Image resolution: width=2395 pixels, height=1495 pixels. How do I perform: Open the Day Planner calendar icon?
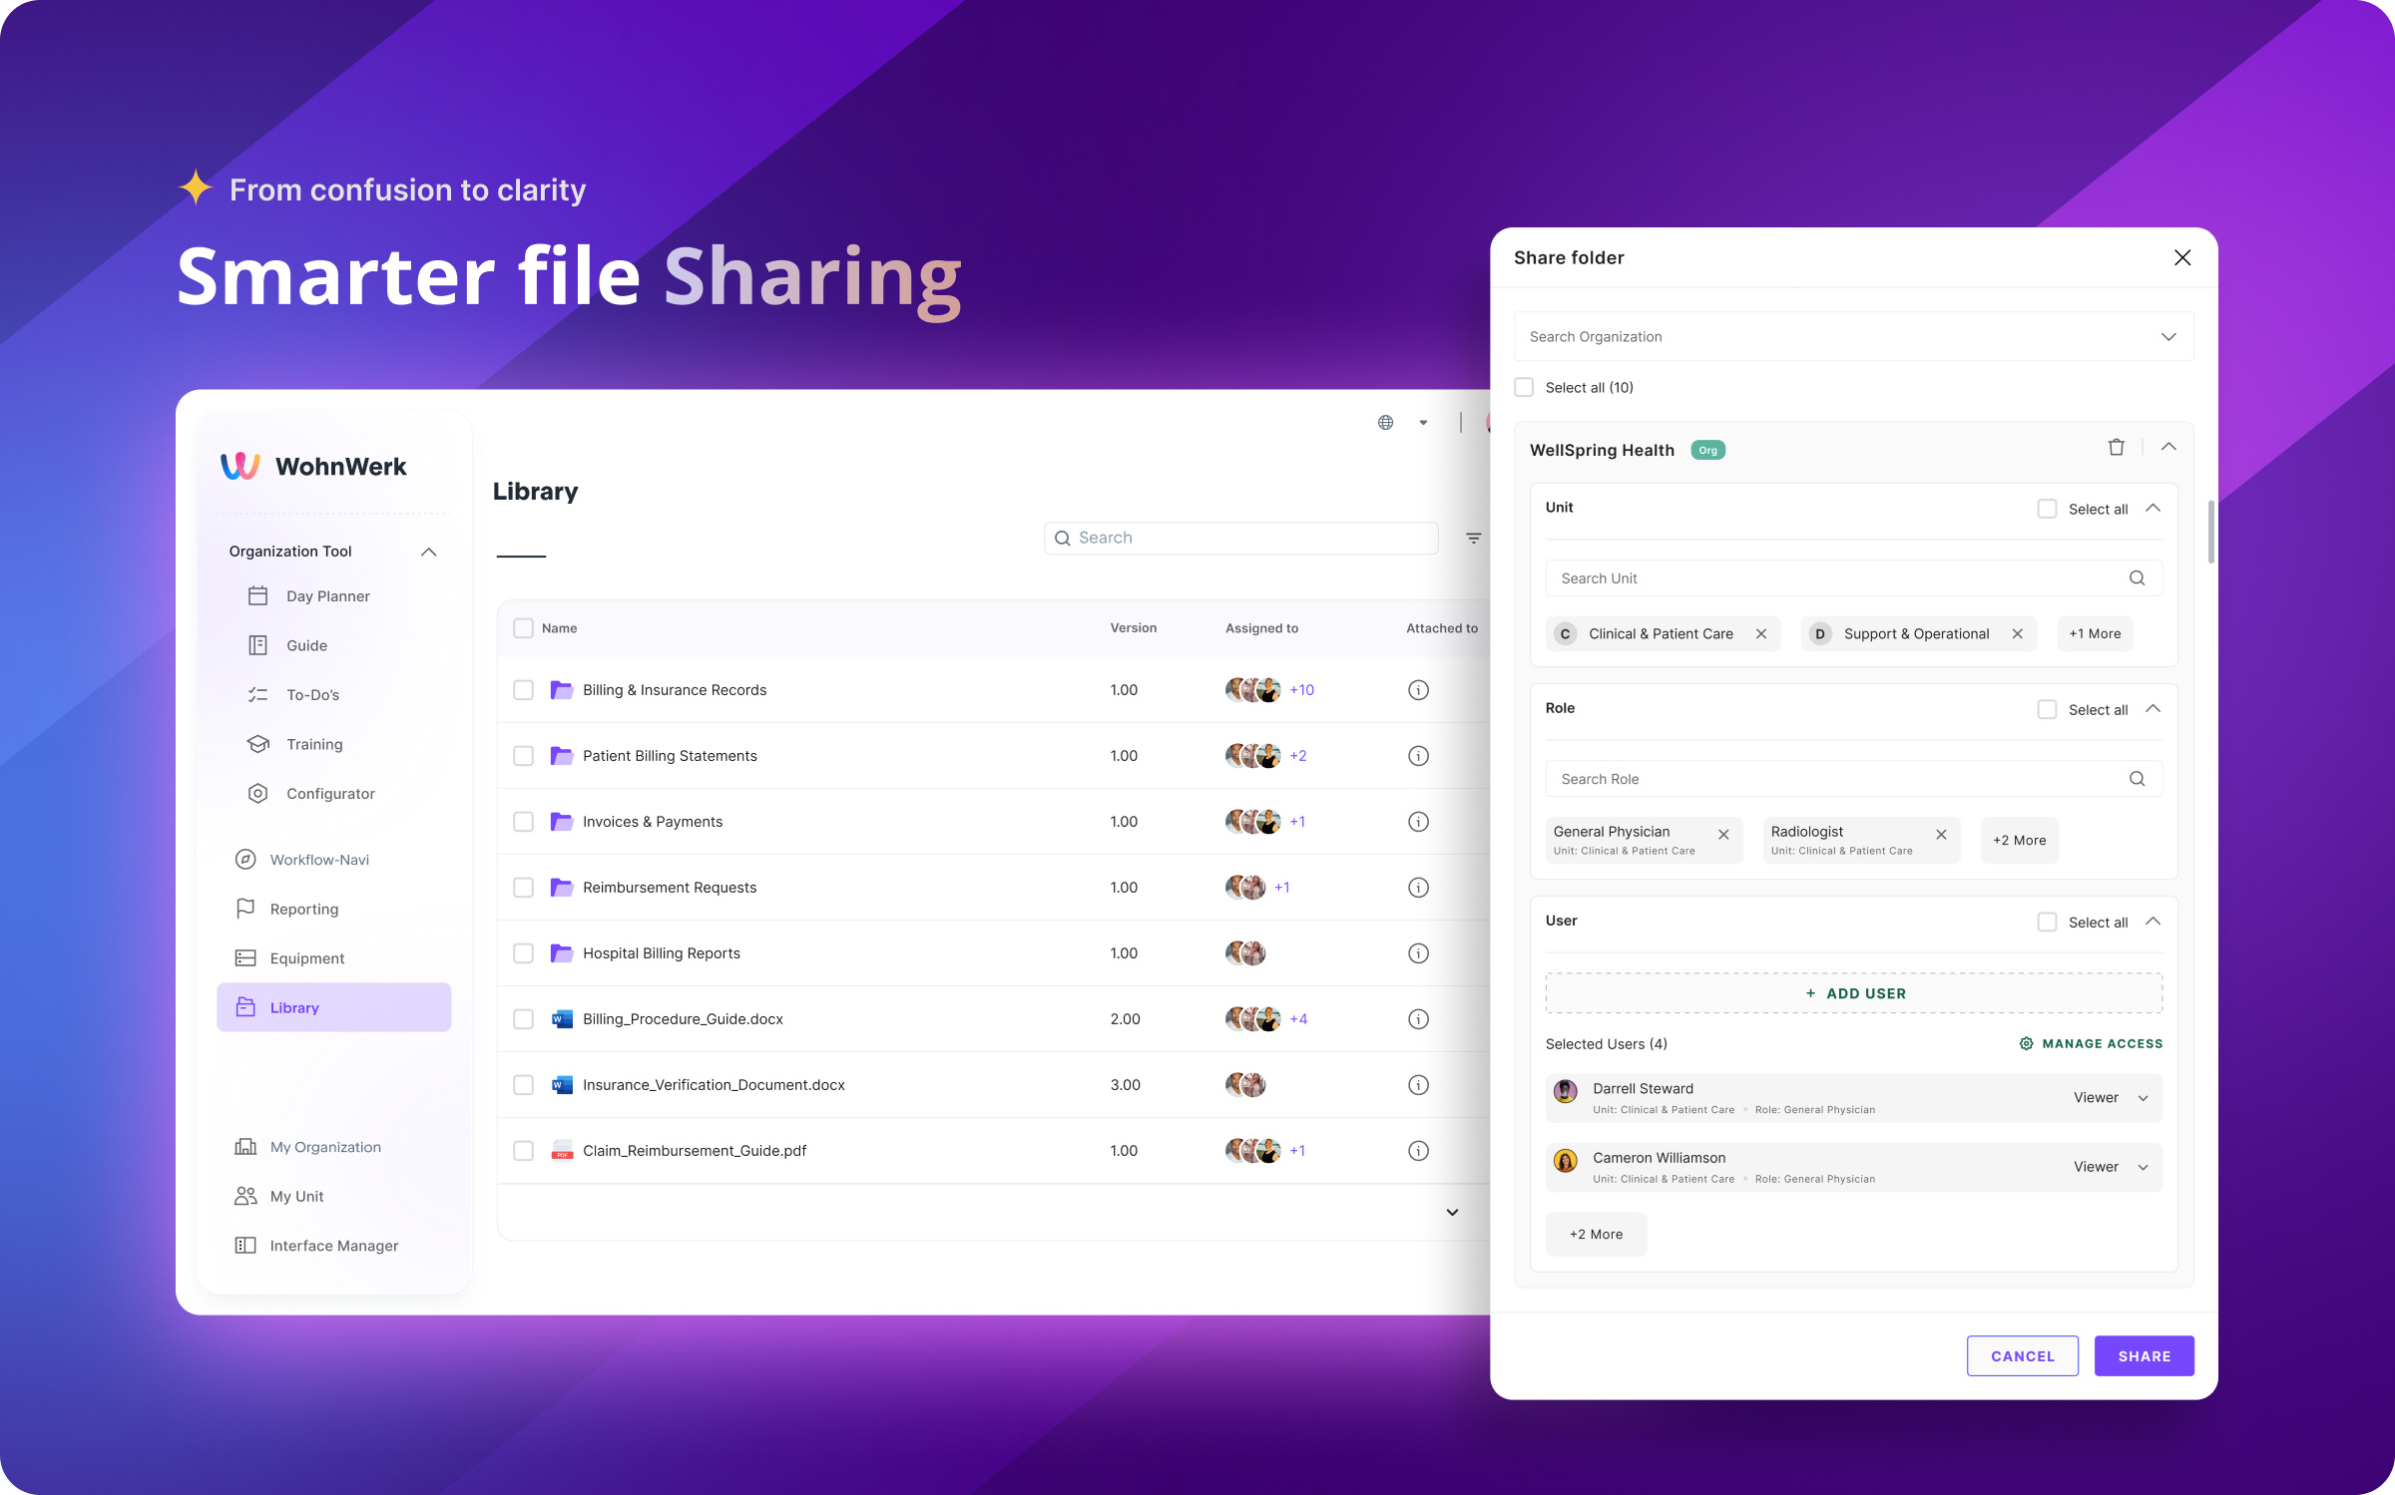point(257,595)
